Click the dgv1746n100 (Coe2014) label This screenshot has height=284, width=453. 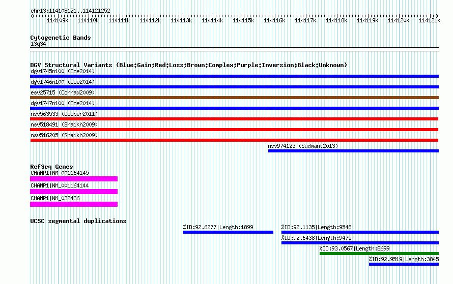tap(63, 82)
